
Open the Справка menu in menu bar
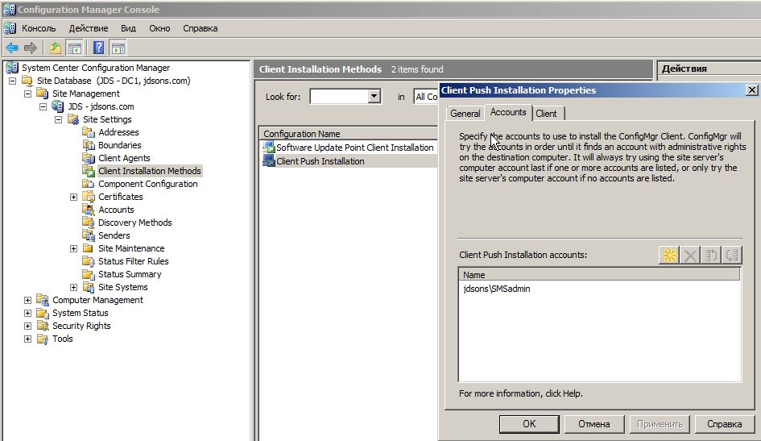pyautogui.click(x=200, y=28)
